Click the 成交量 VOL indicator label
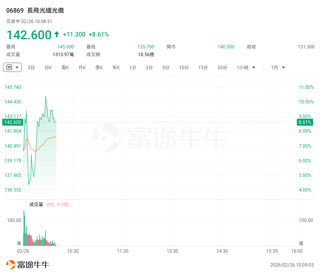The height and width of the screenshot is (275, 320). (x=36, y=205)
